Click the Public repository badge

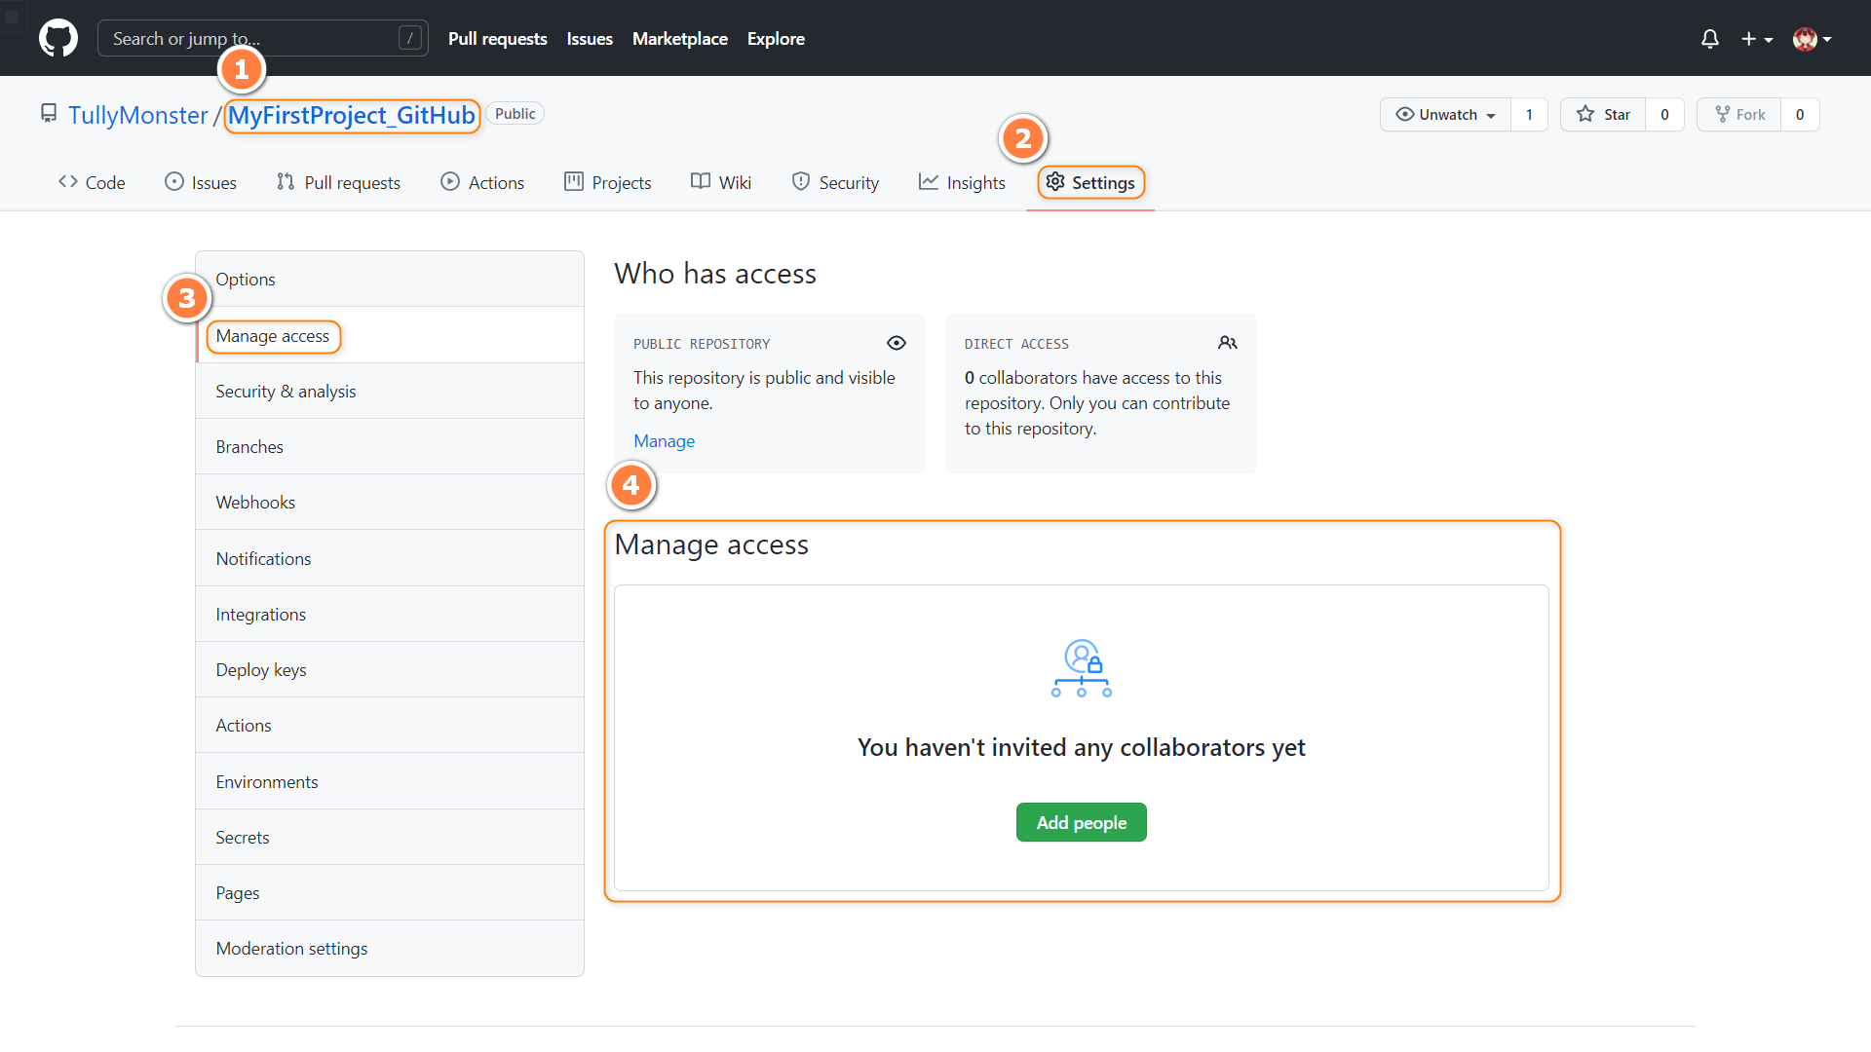(x=515, y=113)
